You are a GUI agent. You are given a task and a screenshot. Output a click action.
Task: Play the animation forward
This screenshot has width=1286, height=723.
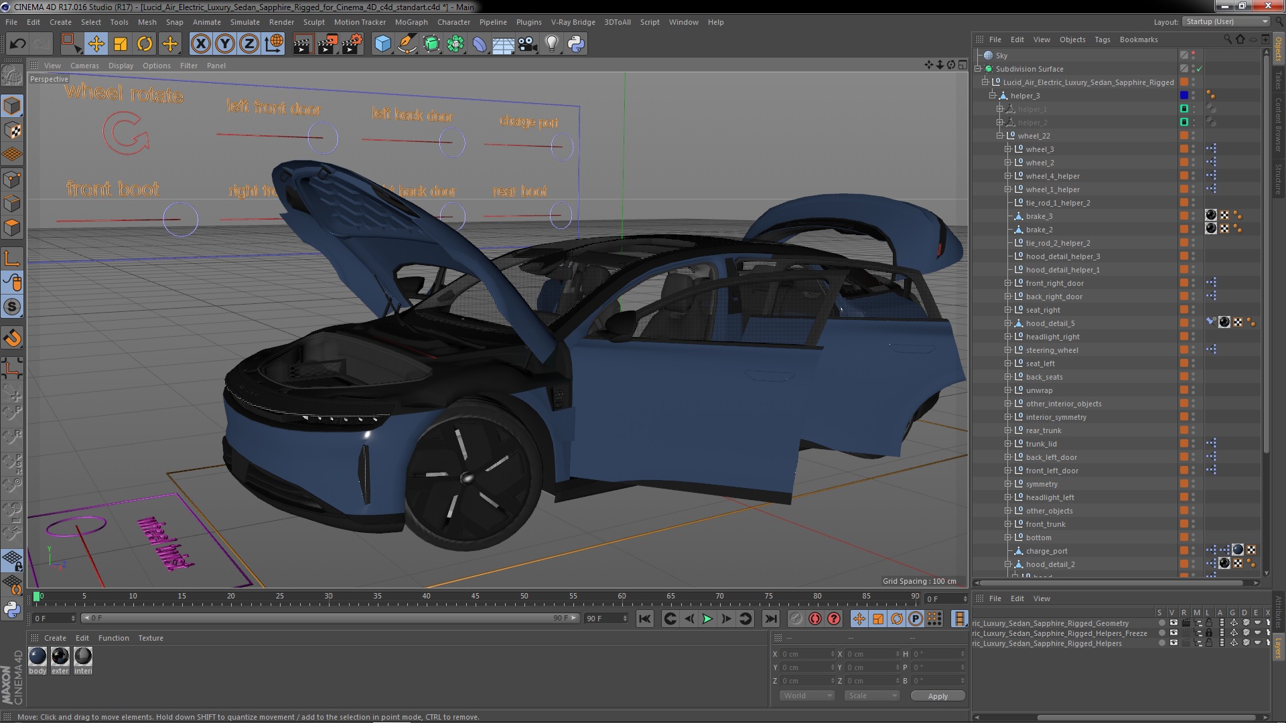point(707,619)
